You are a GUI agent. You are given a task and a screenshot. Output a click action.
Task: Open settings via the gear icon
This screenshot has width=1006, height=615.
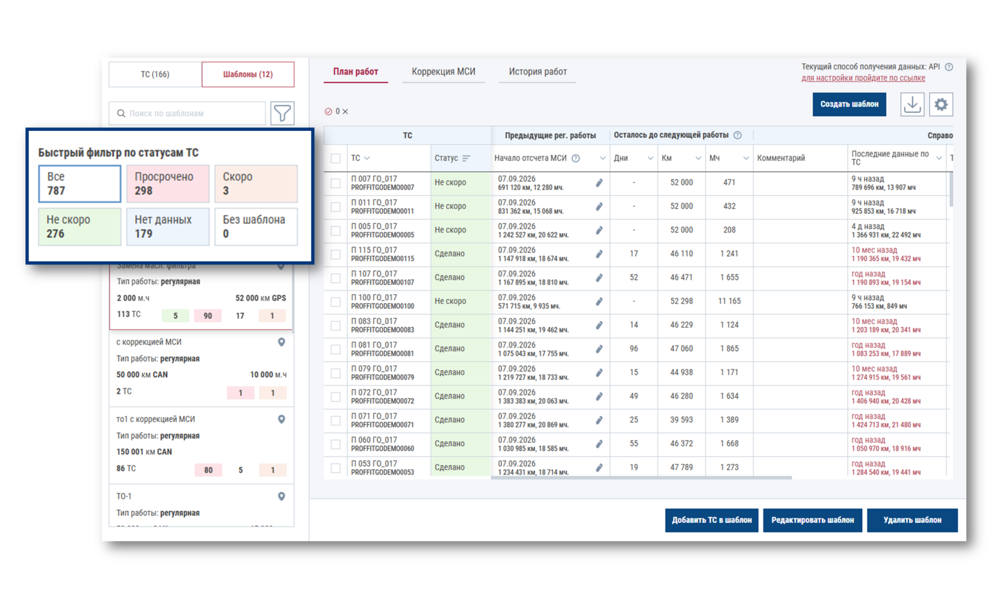click(941, 105)
